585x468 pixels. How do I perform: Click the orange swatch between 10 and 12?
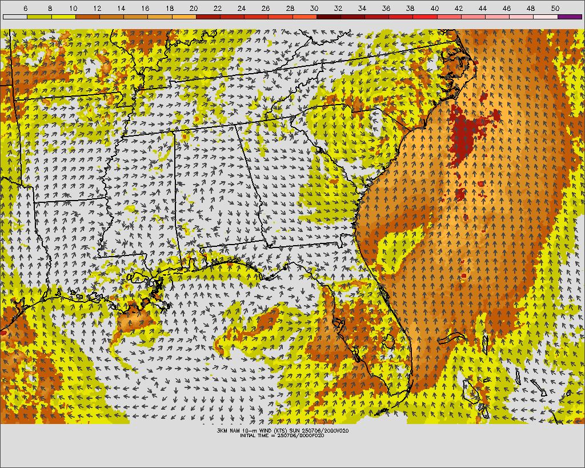pos(87,17)
